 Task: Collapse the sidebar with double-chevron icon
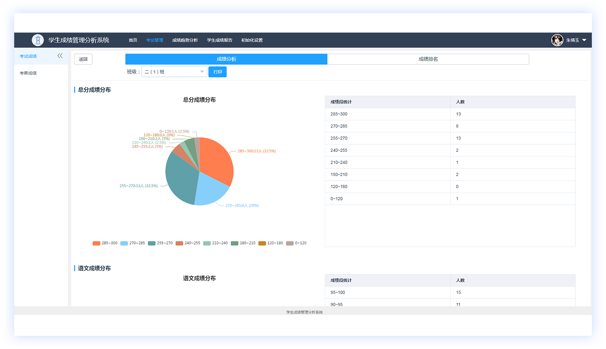point(60,56)
